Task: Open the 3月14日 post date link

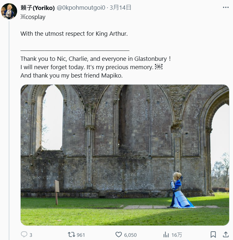Action: (x=120, y=8)
